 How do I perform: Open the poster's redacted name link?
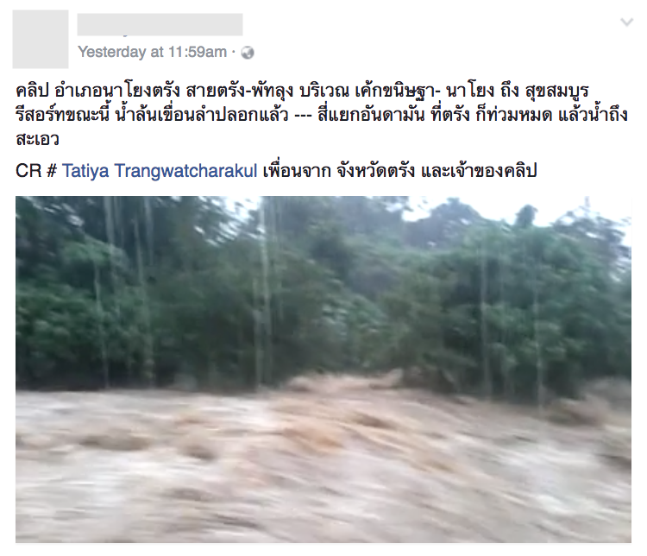(160, 24)
